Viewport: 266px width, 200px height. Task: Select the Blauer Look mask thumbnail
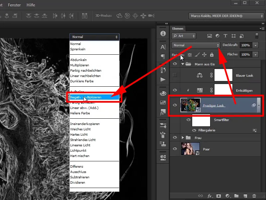[223, 75]
